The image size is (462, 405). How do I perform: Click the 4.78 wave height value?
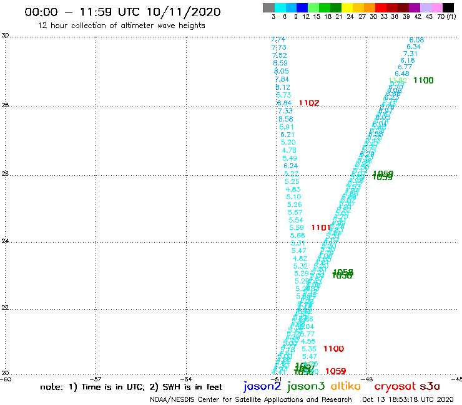click(x=289, y=150)
